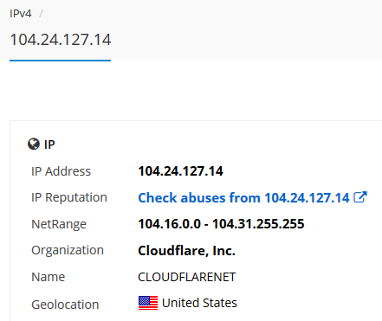Click the IP Reputation label
Screen dimensions: 382x321
pos(69,198)
